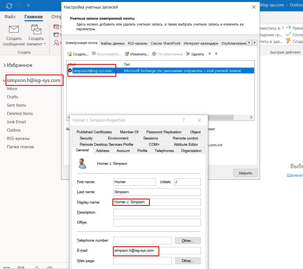The width and height of the screenshot is (303, 269).
Task: Open the Object tab
Action: pyautogui.click(x=195, y=132)
